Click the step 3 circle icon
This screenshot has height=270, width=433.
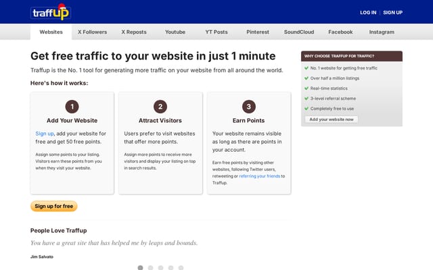[249, 107]
